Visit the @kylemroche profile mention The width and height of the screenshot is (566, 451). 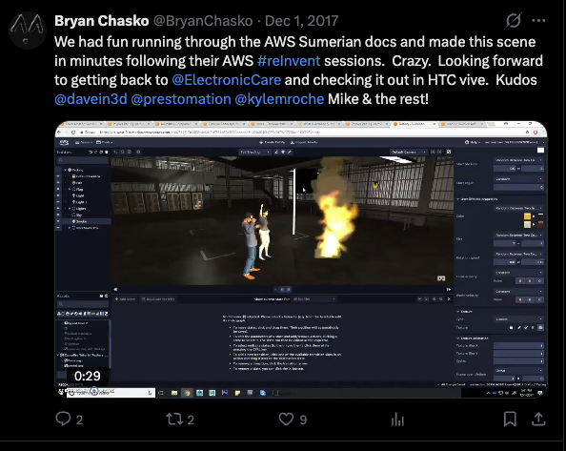[x=279, y=99]
